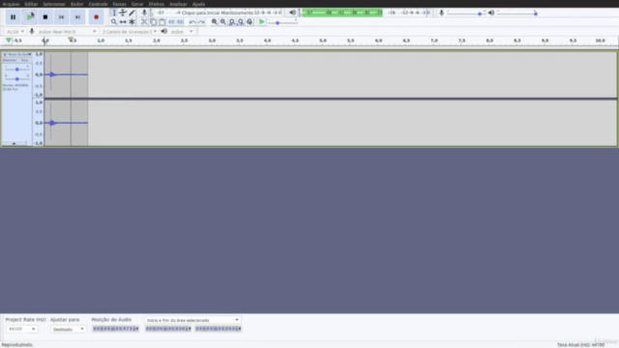The image size is (619, 348).
Task: Pause playback with the Pause button
Action: tap(13, 17)
